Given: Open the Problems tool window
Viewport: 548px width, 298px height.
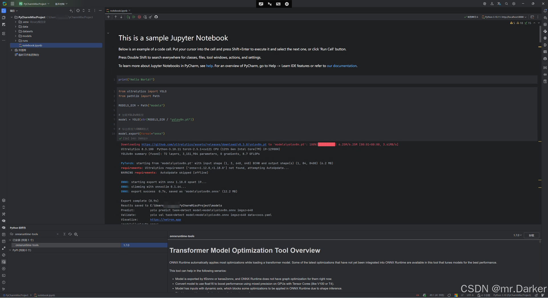Looking at the screenshot, I should click(x=4, y=282).
